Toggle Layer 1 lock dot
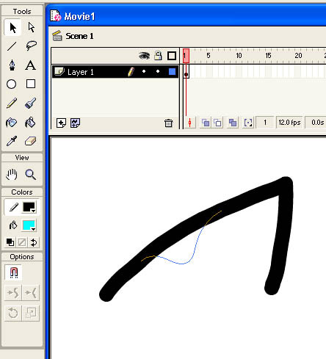The height and width of the screenshot is (359, 326). click(x=158, y=71)
